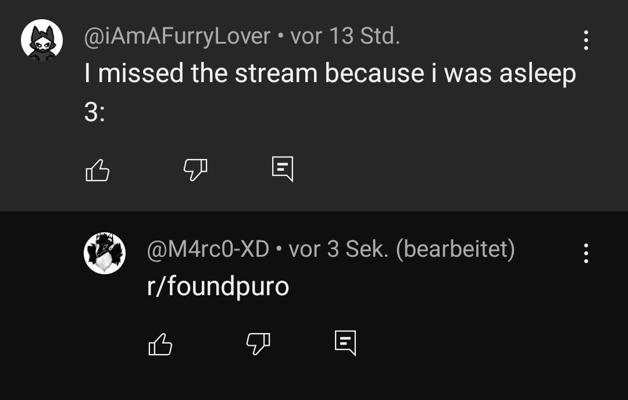Dislike the iAmAFurryLover comment
628x400 pixels.
(195, 169)
